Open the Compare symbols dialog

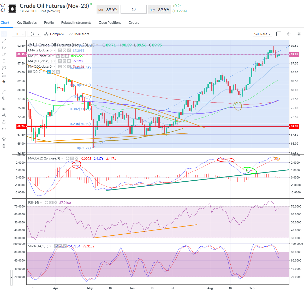54,34
